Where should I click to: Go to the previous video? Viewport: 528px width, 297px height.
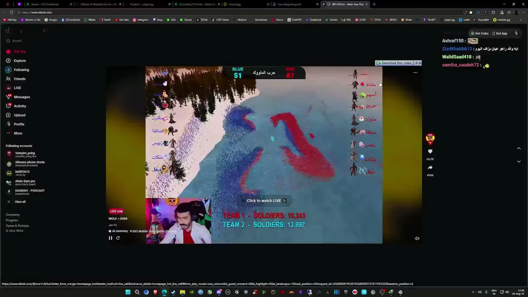coord(519,148)
